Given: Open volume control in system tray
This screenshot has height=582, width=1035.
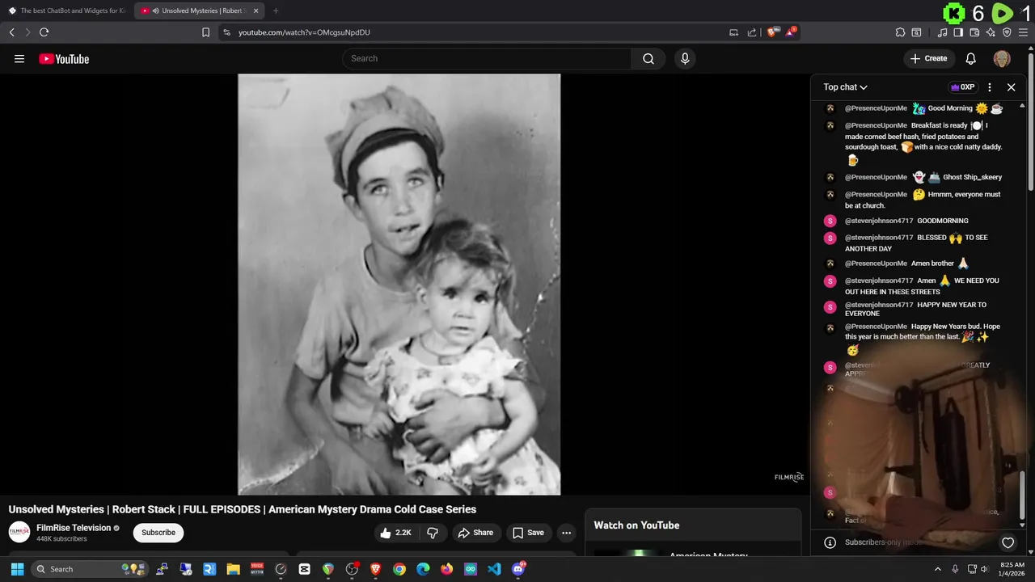Looking at the screenshot, I should [x=984, y=569].
